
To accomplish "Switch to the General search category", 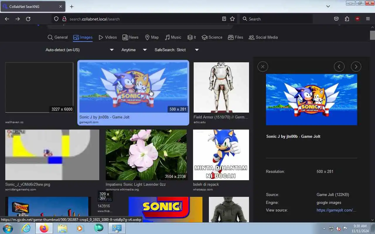I will pyautogui.click(x=58, y=37).
